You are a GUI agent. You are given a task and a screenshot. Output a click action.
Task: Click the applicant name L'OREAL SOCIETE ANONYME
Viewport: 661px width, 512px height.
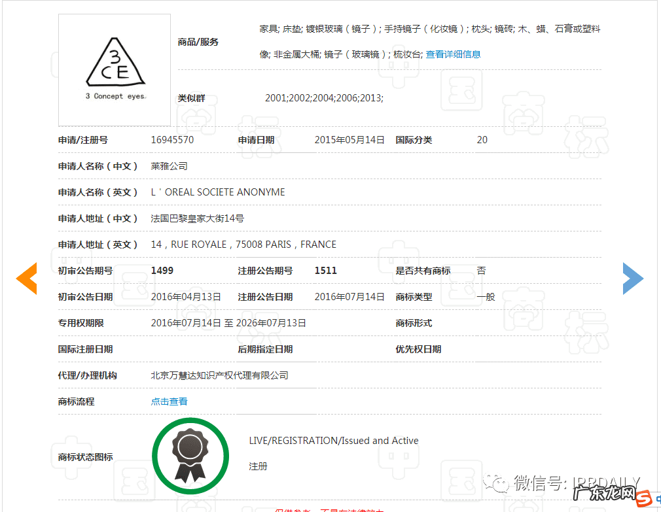click(218, 192)
